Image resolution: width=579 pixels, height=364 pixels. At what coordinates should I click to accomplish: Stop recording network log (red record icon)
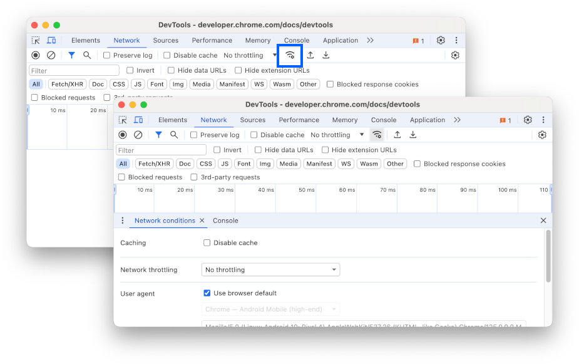123,135
